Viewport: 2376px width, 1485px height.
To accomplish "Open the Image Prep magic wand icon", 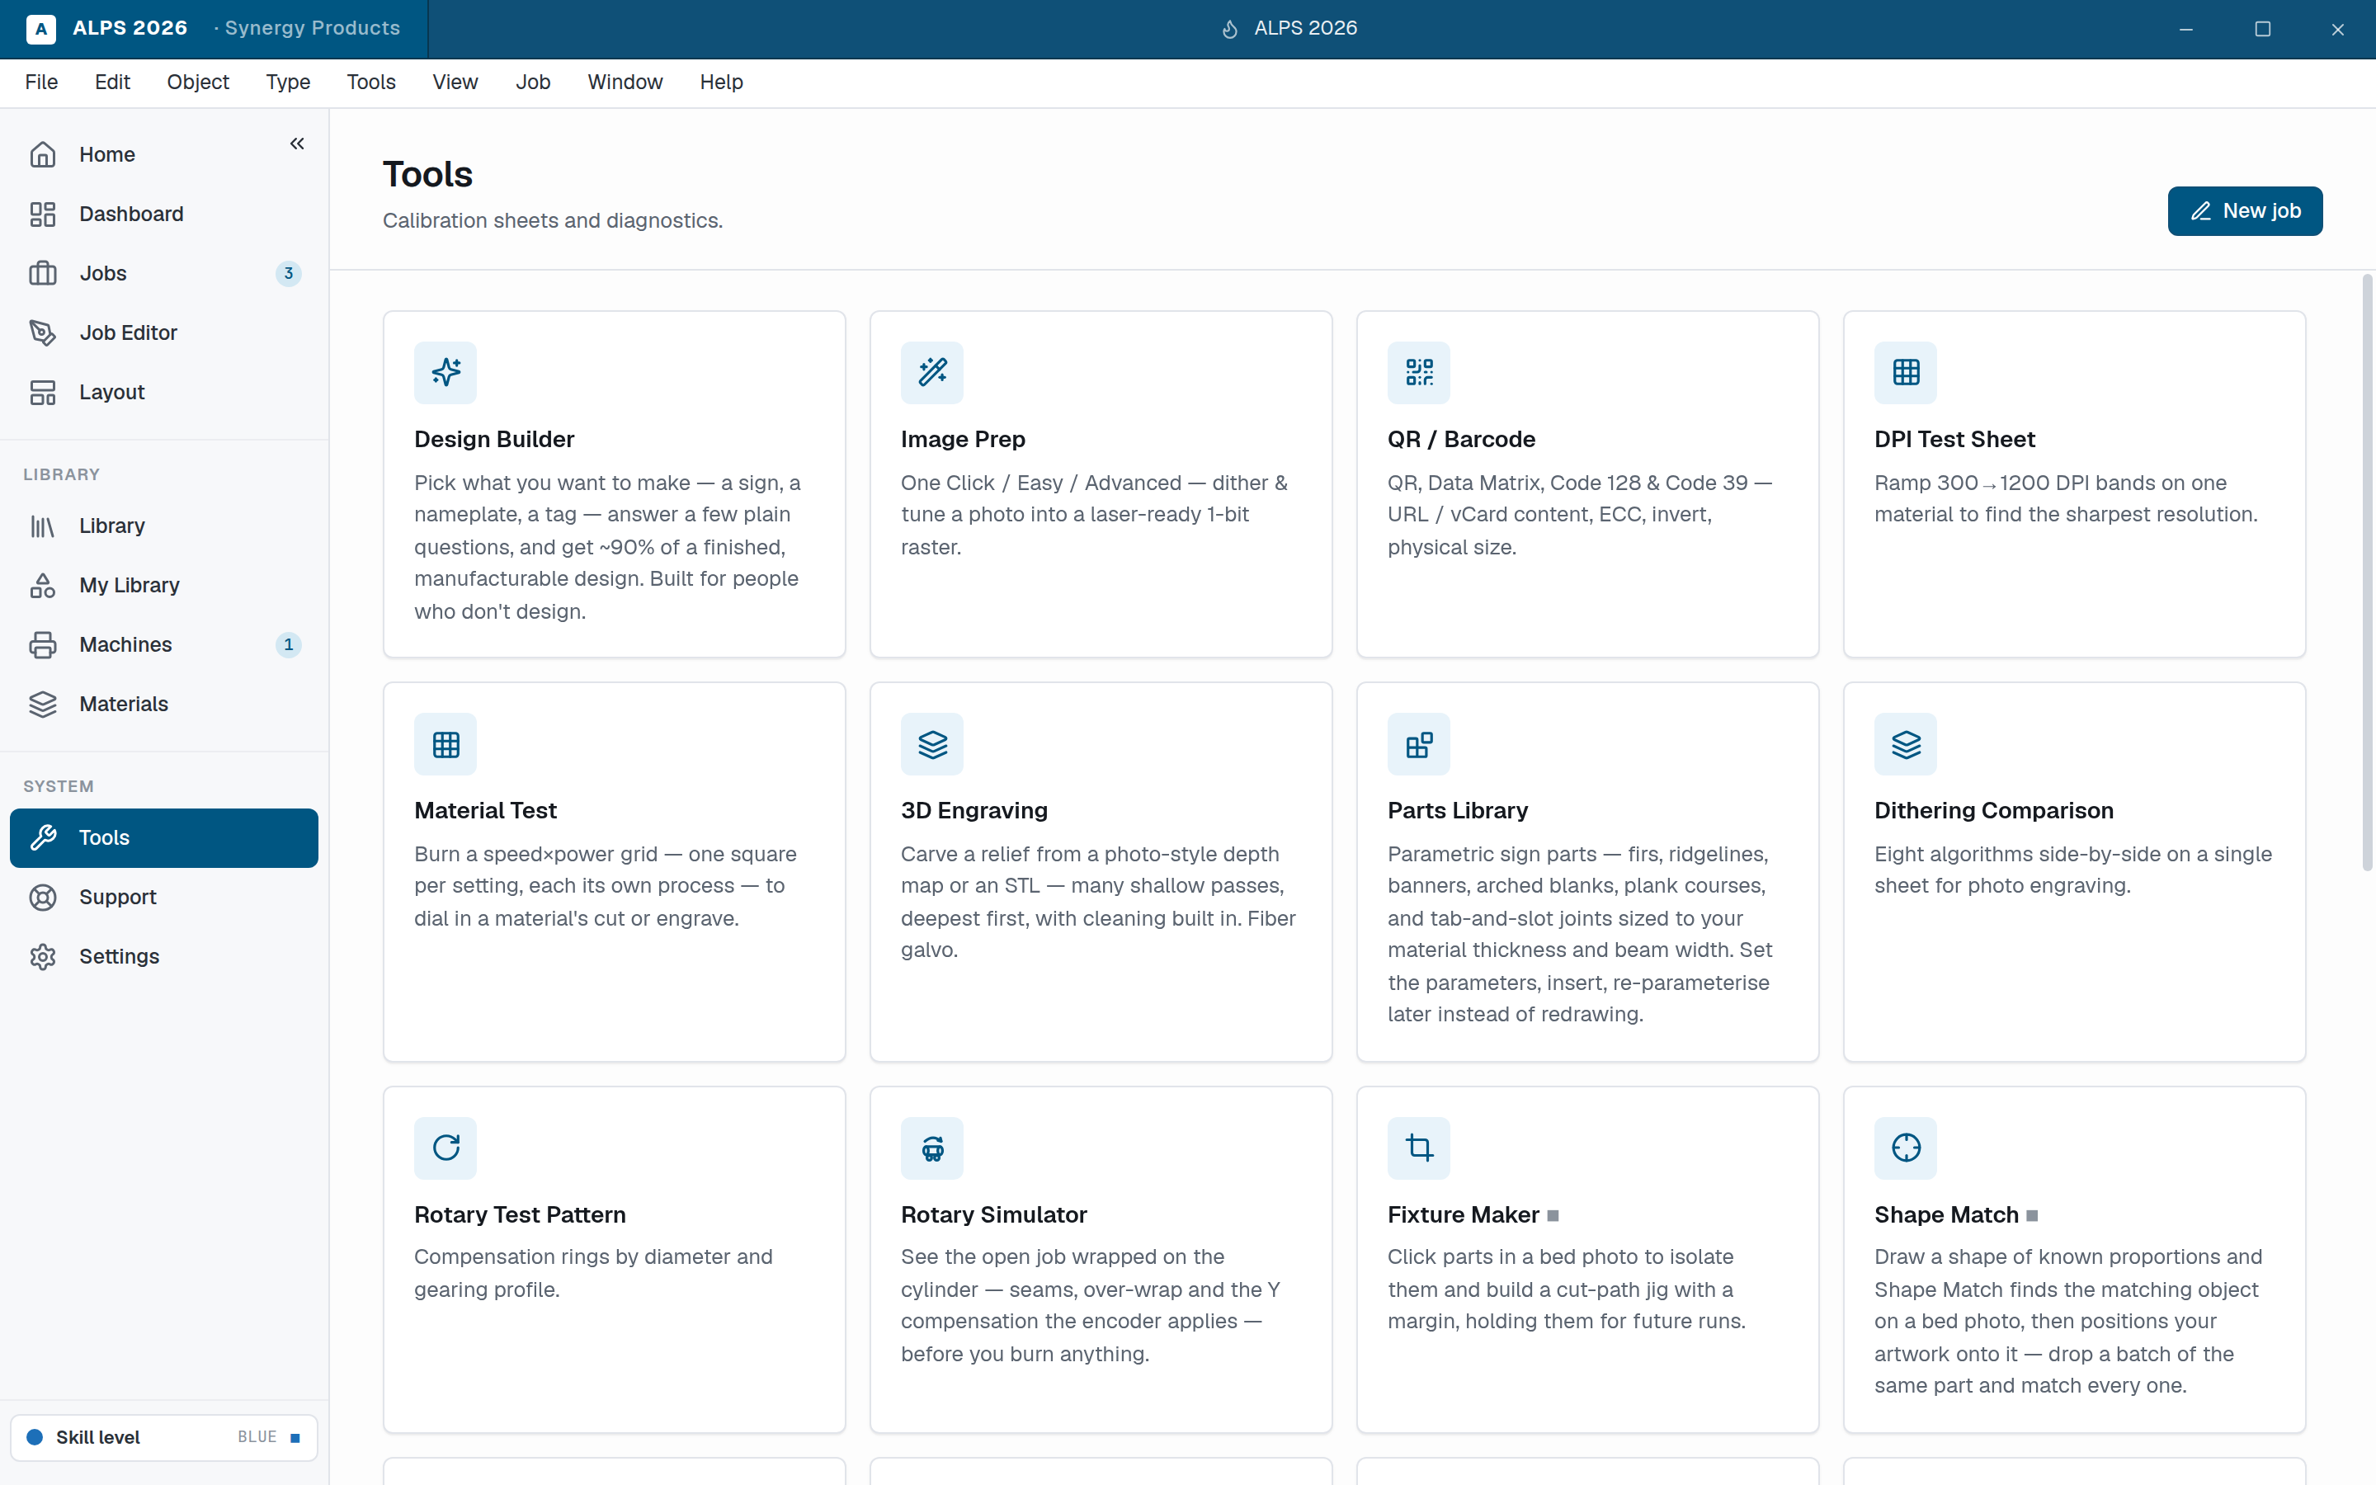I will tap(931, 372).
